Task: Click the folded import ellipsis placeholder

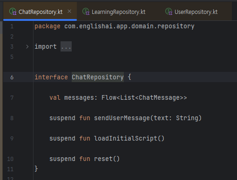Action: click(x=66, y=46)
